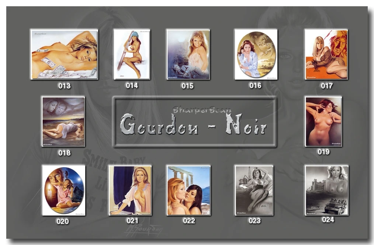Open the oval-framed thumbnail 016

tap(256, 54)
